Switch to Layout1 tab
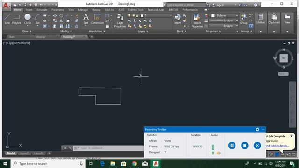Image resolution: width=299 pixels, height=168 pixels. [x=24, y=153]
